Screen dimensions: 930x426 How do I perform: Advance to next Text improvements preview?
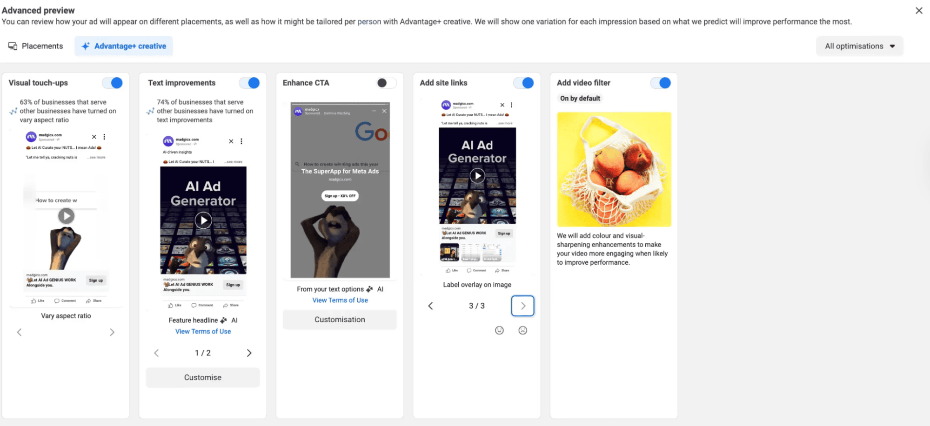coord(249,353)
